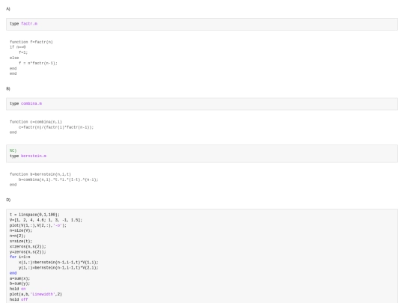Screen dimensions: 404x303
Task: Click the "D)" section heading text
Action: pos(8,200)
